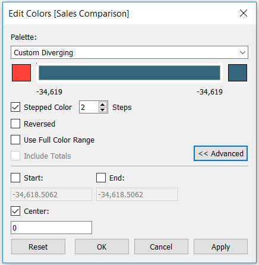This screenshot has height=265, width=259.
Task: Enable Use Full Color Range
Action: click(x=15, y=140)
